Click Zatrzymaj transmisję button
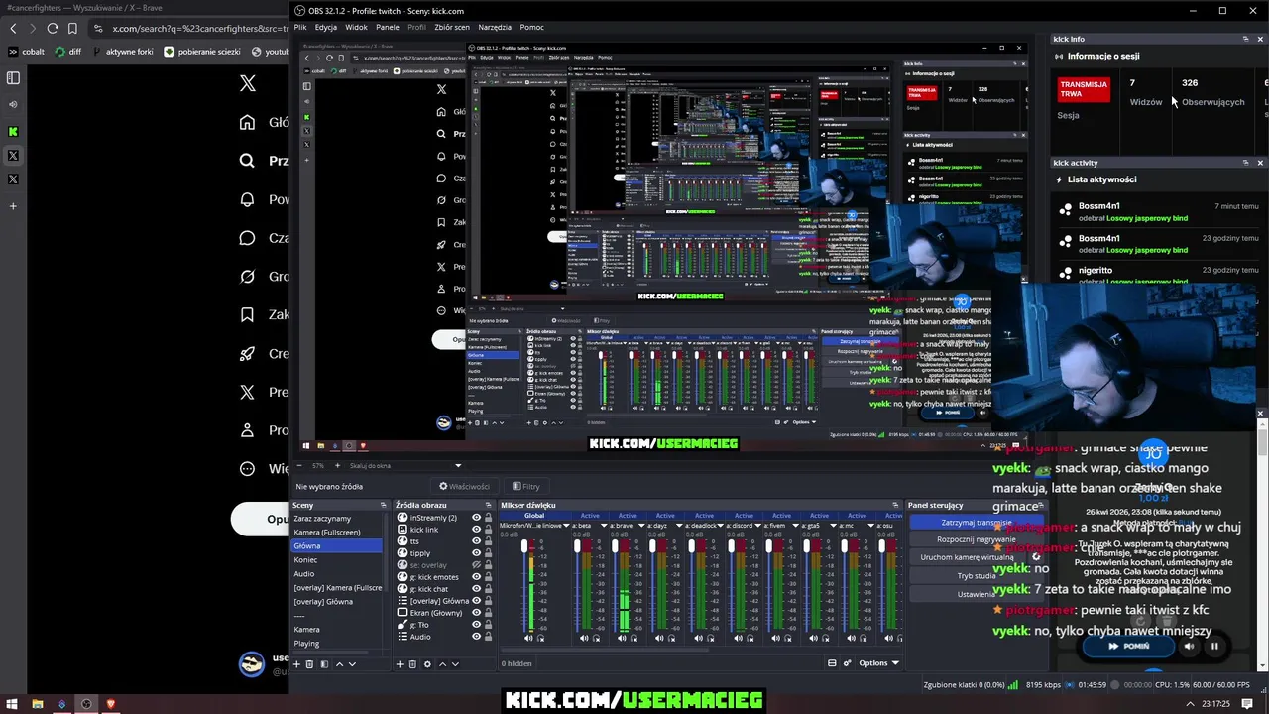This screenshot has height=714, width=1269. coord(977,523)
